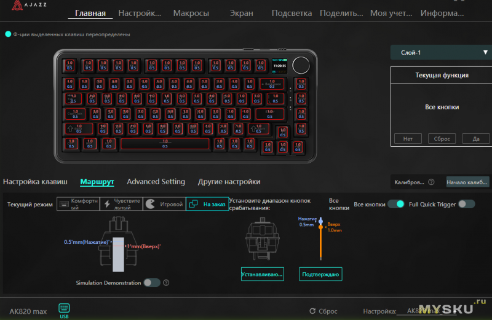Viewport: 492px width, 320px height.
Task: Switch to the Макросы tab
Action: coord(191,13)
